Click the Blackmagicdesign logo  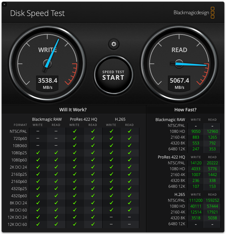194,13
